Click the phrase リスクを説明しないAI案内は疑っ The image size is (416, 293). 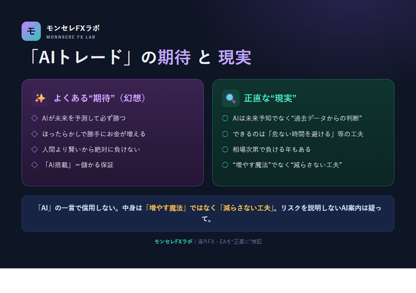(x=331, y=208)
